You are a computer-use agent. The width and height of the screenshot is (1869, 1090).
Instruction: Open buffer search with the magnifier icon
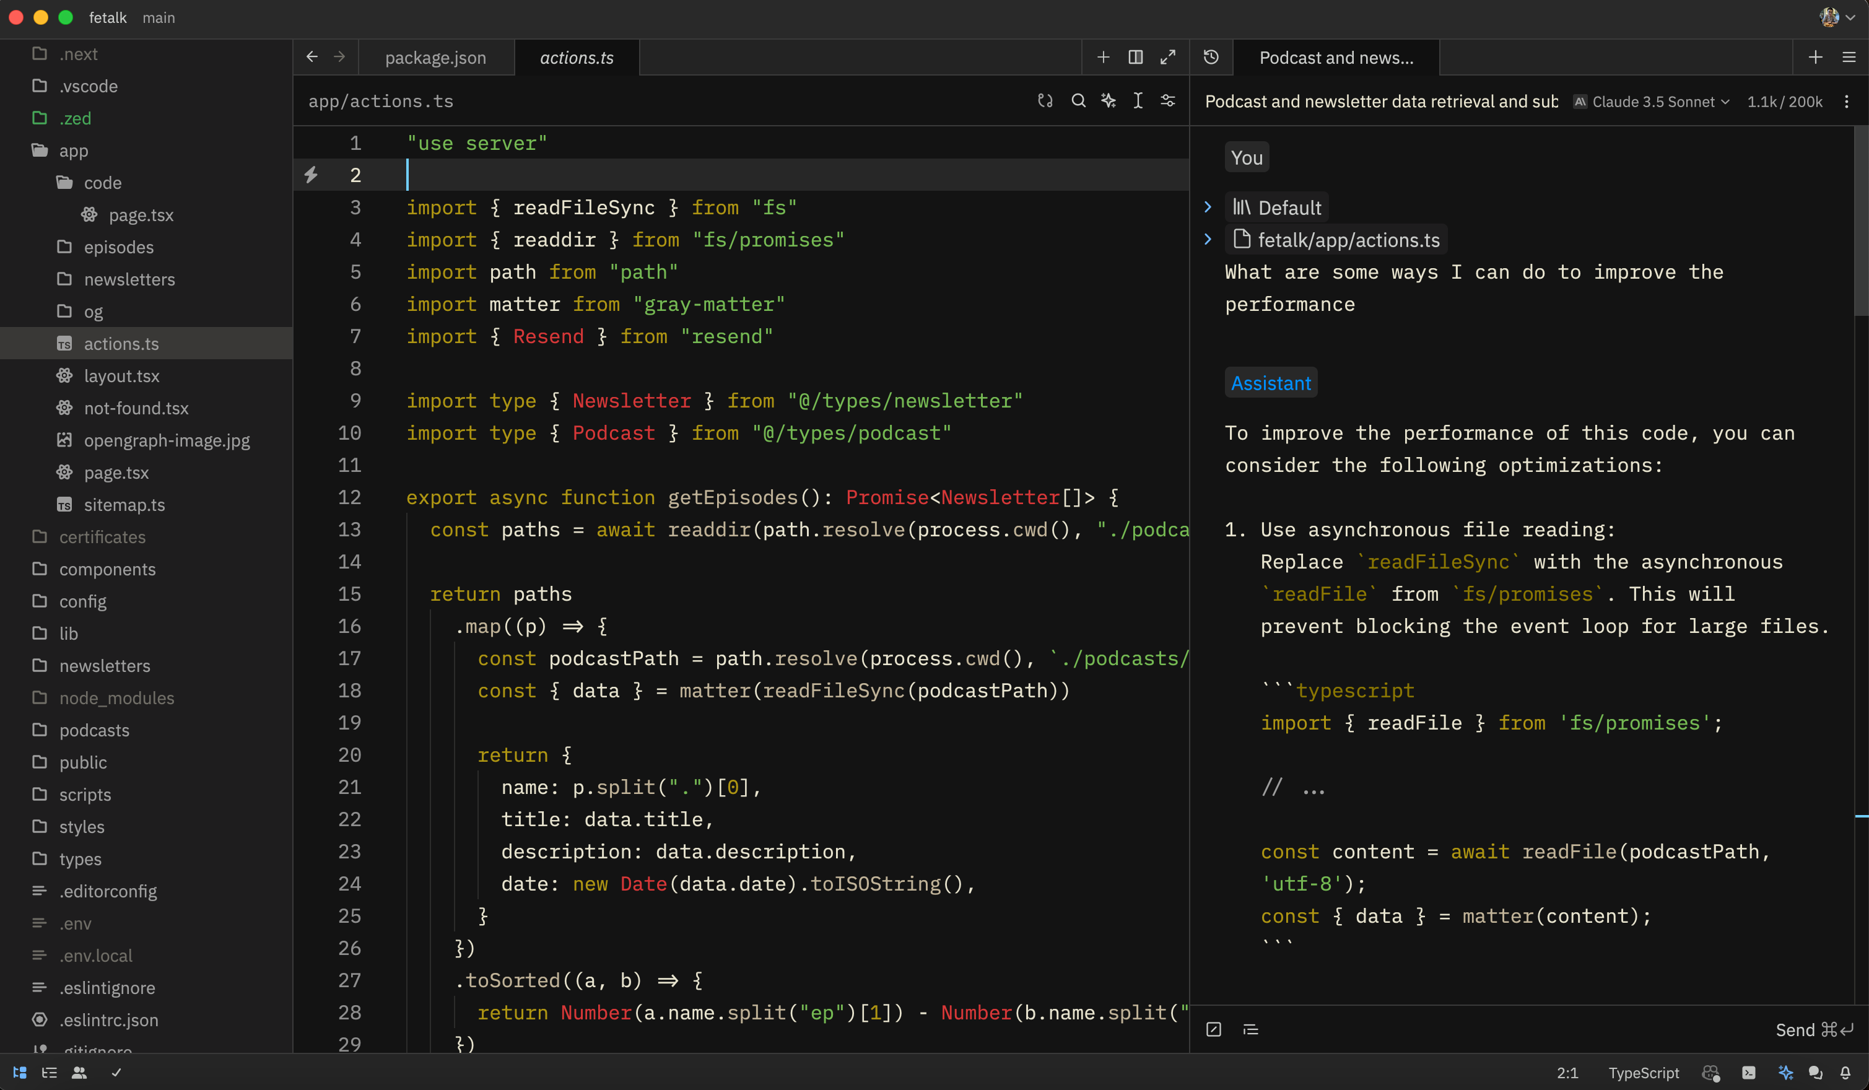click(1078, 101)
